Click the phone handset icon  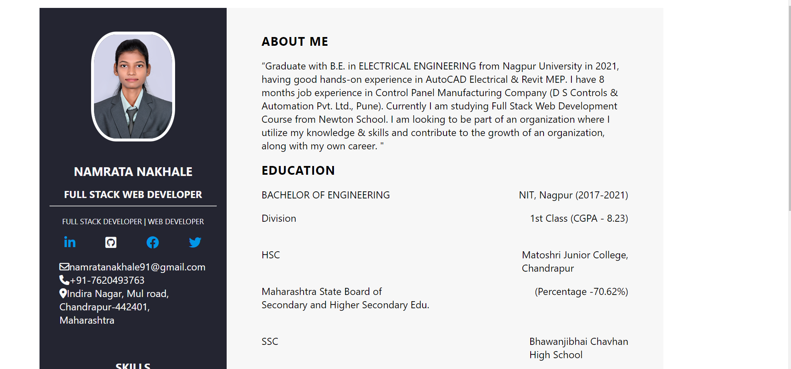64,280
